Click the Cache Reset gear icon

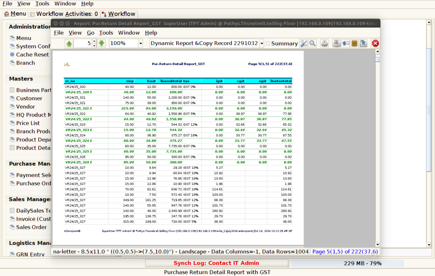click(x=12, y=54)
